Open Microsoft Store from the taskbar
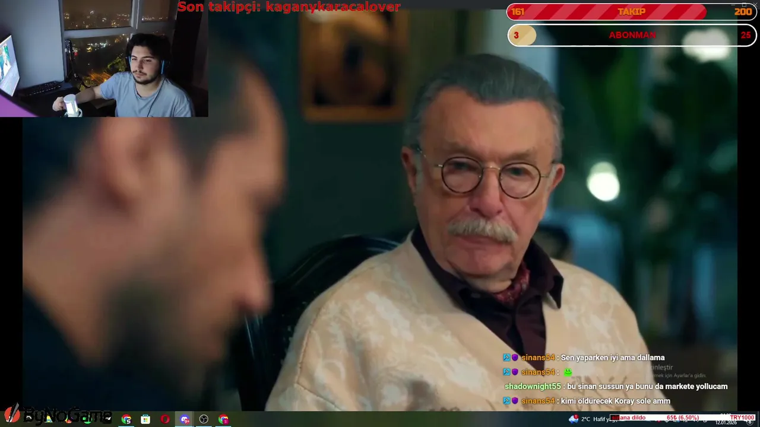The width and height of the screenshot is (760, 427). click(x=145, y=419)
